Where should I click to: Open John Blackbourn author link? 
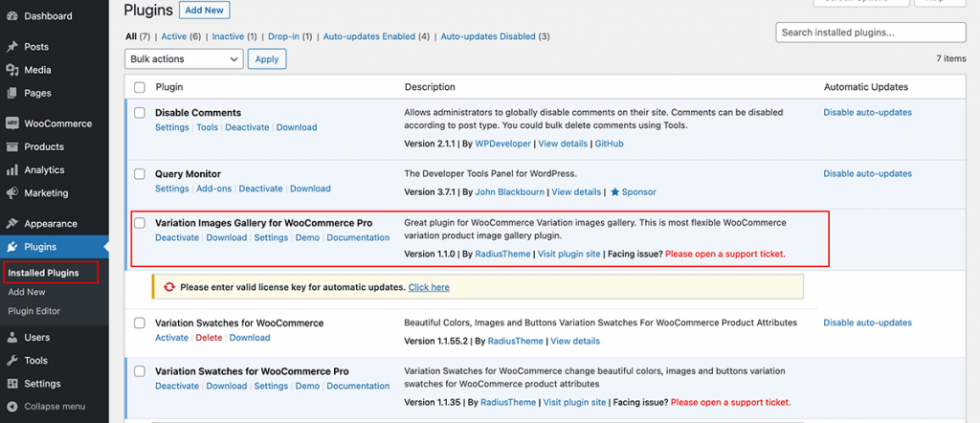click(x=509, y=191)
